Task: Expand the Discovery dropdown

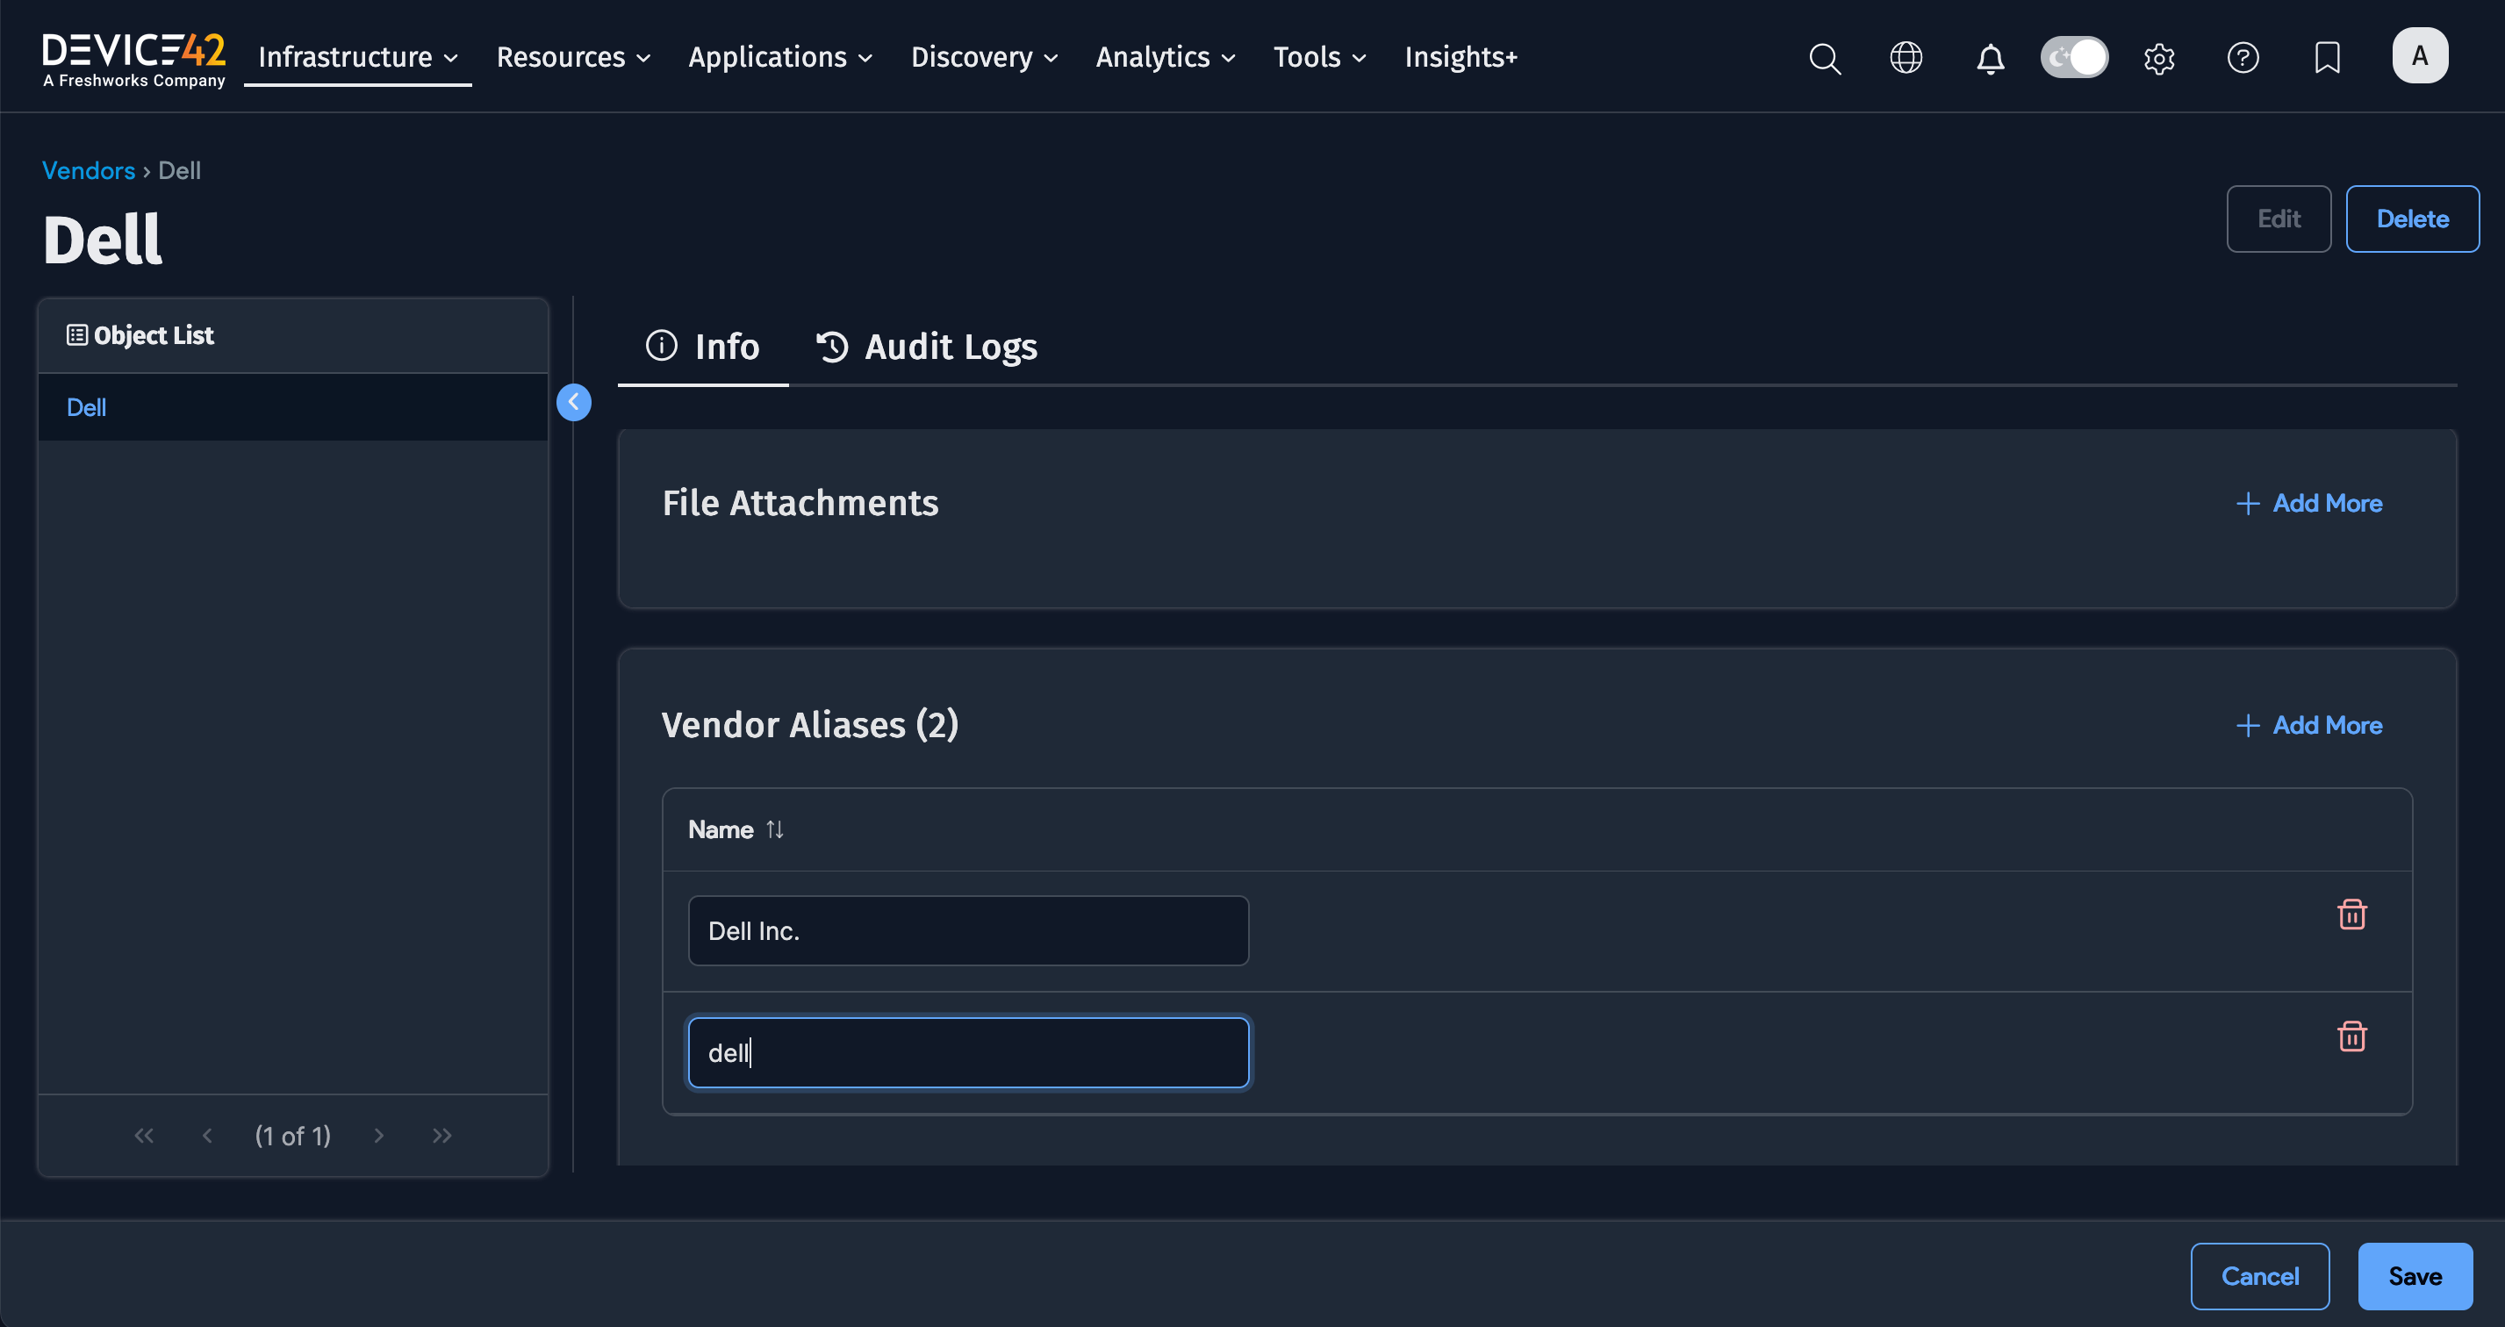Action: [x=984, y=56]
